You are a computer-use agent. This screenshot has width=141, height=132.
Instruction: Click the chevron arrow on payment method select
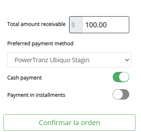(x=127, y=60)
